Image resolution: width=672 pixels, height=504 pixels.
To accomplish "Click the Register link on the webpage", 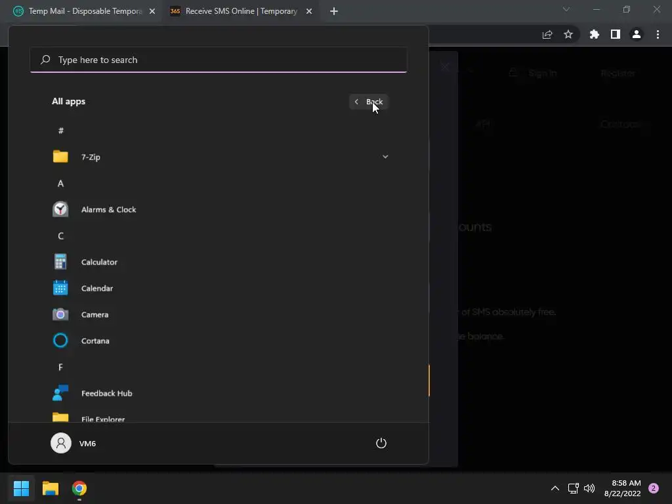I will (x=618, y=73).
